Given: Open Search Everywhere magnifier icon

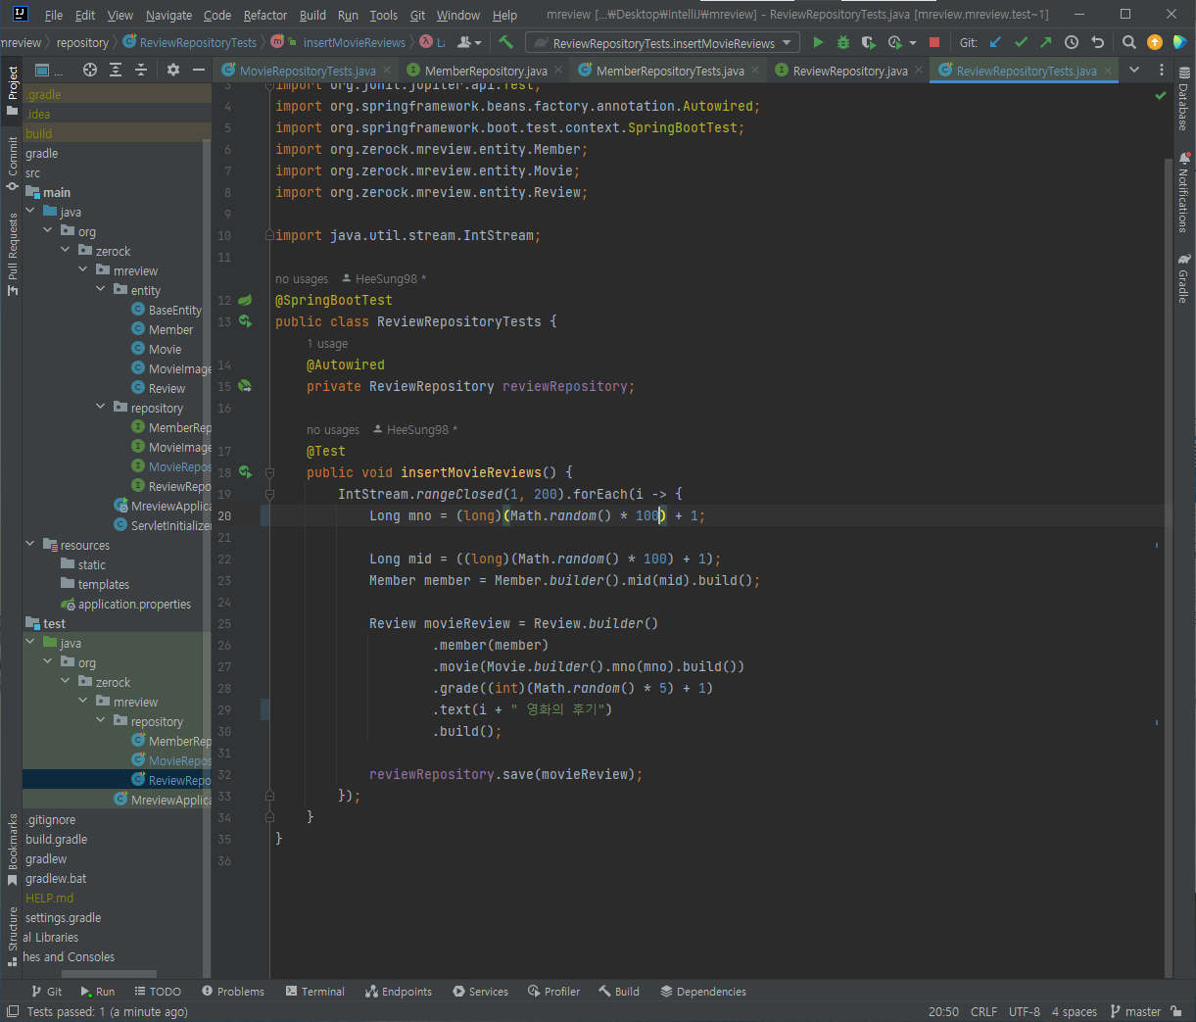Looking at the screenshot, I should tap(1128, 42).
